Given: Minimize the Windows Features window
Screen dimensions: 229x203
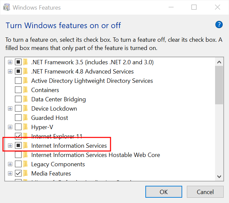Looking at the screenshot, I should (171, 7).
